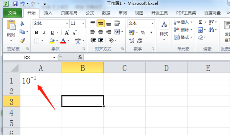Click the Merge and Center icon
The height and width of the screenshot is (135, 230).
117,32
